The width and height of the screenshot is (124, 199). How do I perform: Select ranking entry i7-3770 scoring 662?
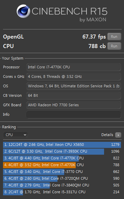point(62,172)
